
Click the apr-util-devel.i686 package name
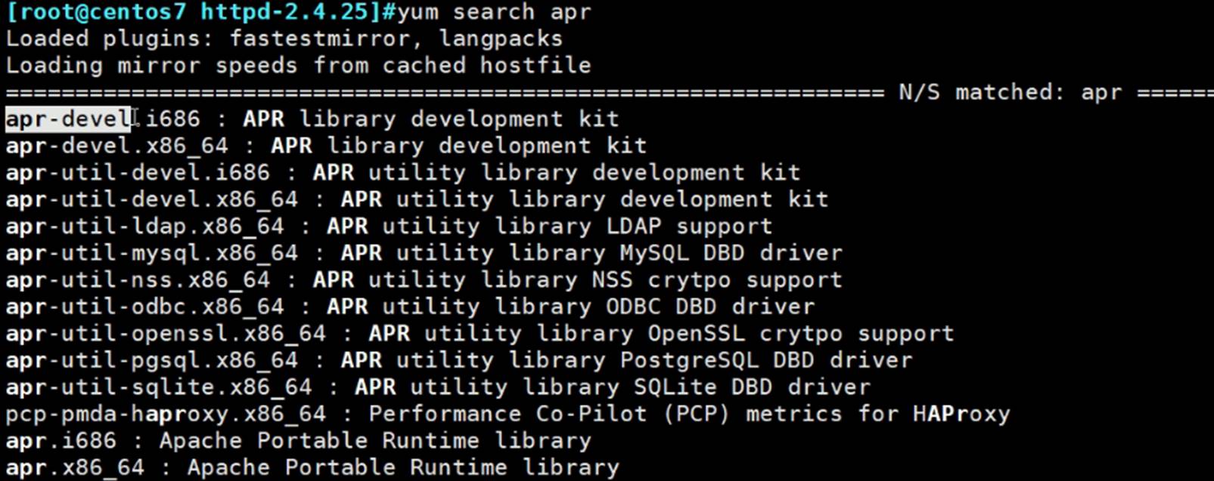point(138,173)
